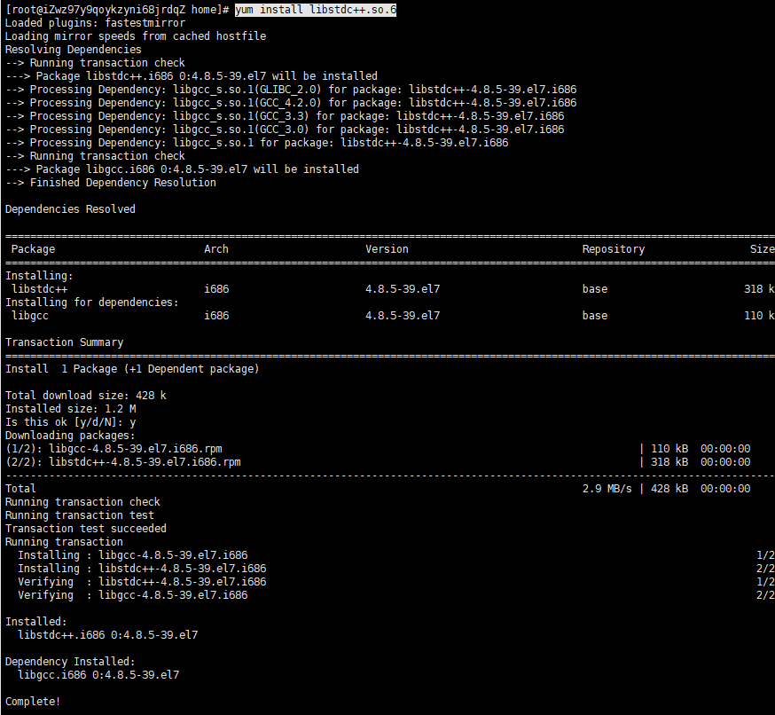Click 'Verifying : libstdc++-4.8.5-39.el7.i686'
This screenshot has height=715, width=775.
coord(143,582)
